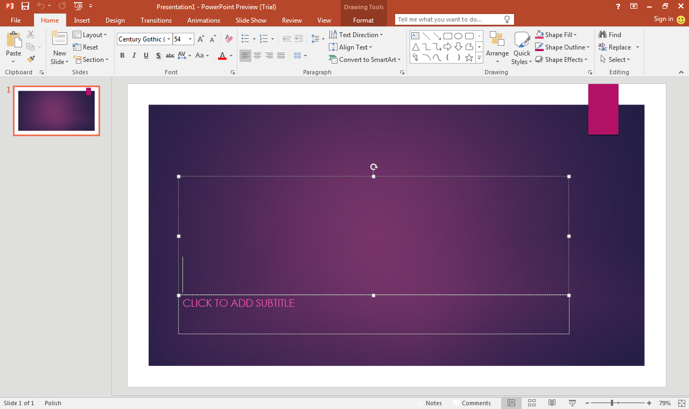Click the Save icon in the quick access toolbar

point(25,6)
